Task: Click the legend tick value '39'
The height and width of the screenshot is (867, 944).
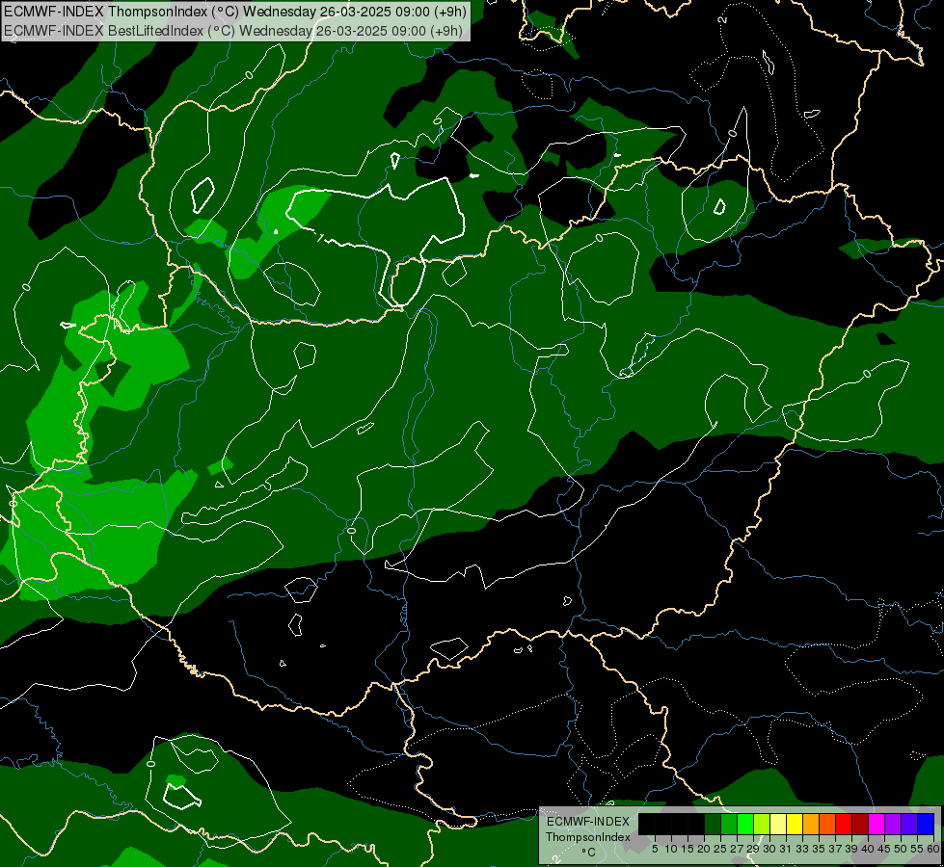Action: (851, 849)
